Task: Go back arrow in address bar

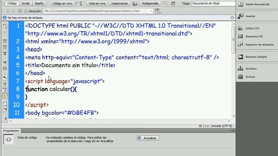Action: point(8,11)
